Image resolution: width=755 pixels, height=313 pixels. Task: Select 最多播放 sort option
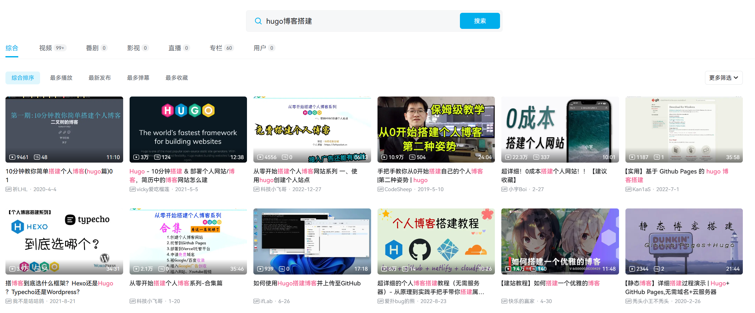61,78
